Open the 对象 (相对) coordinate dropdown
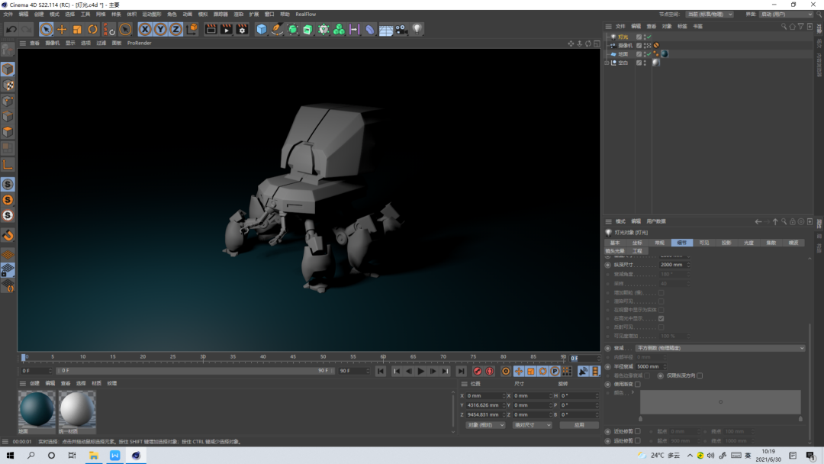 coord(485,425)
